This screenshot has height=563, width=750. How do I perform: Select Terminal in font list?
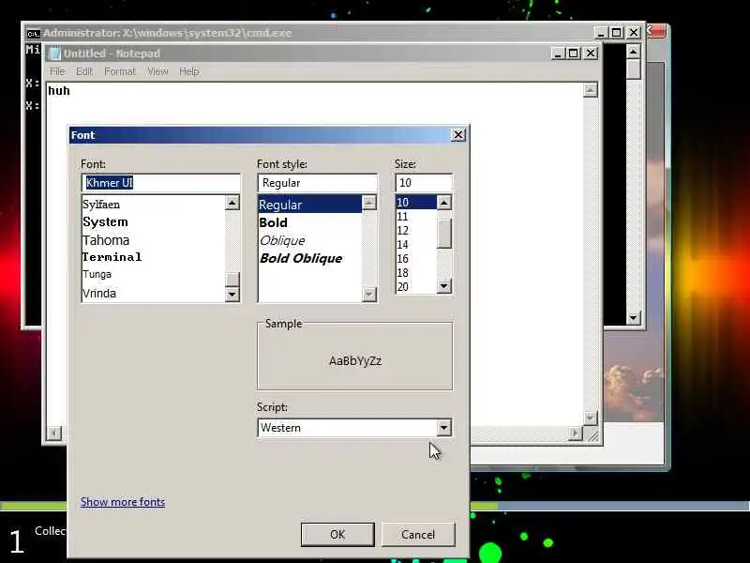coord(153,257)
